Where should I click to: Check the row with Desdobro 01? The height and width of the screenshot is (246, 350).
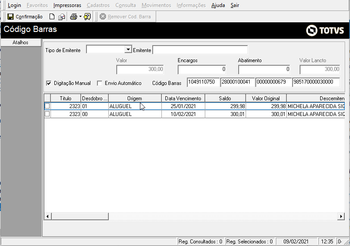point(47,106)
